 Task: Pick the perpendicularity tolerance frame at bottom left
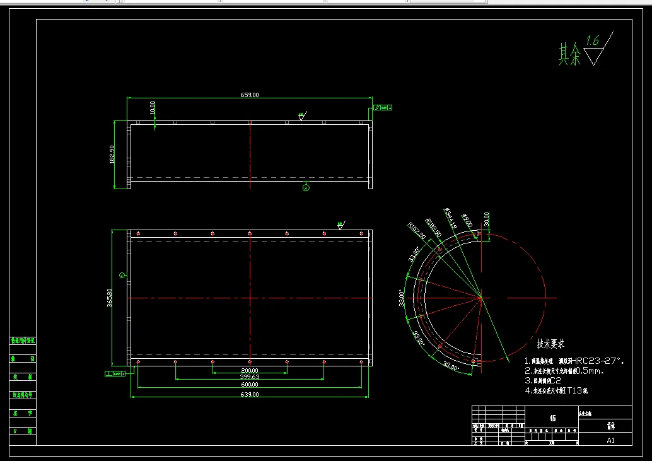click(115, 374)
